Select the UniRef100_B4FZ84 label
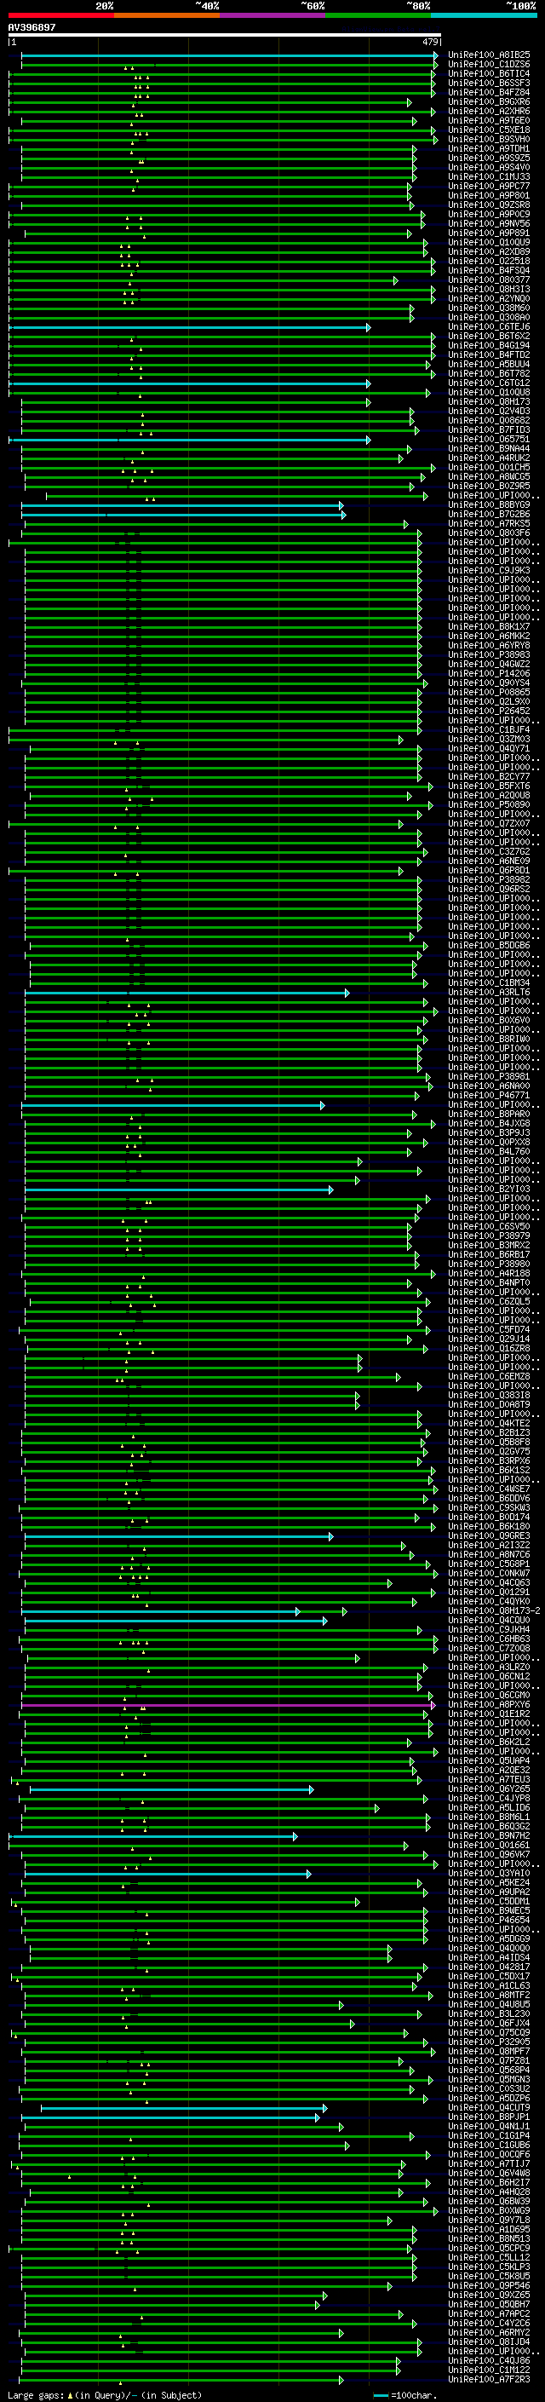545x2402 pixels. (488, 92)
